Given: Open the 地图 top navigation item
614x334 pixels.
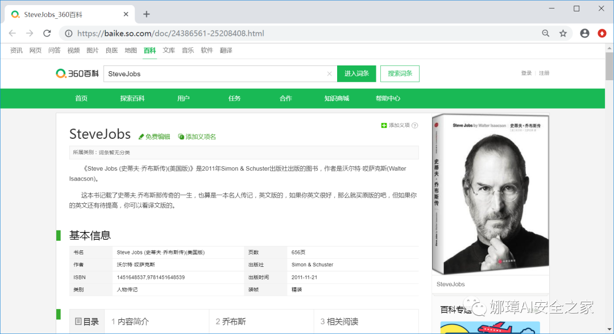Looking at the screenshot, I should (x=130, y=50).
